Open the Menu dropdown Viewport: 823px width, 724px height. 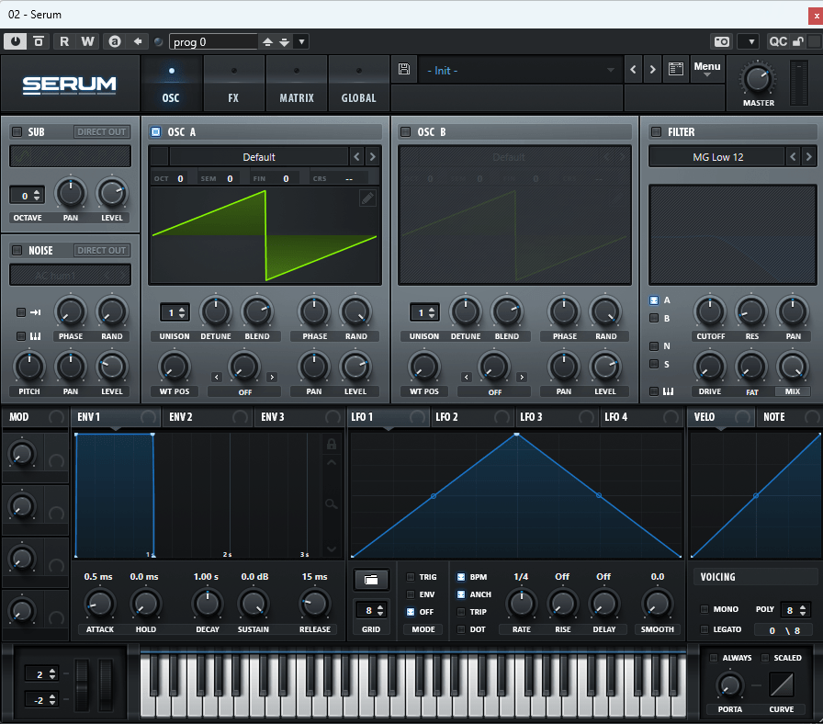707,69
